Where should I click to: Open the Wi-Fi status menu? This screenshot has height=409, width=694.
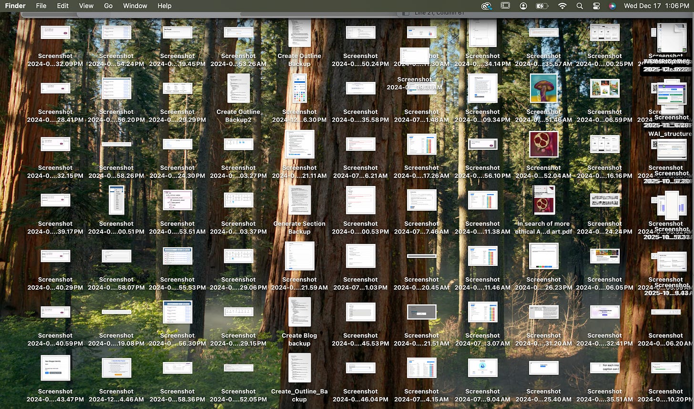562,6
